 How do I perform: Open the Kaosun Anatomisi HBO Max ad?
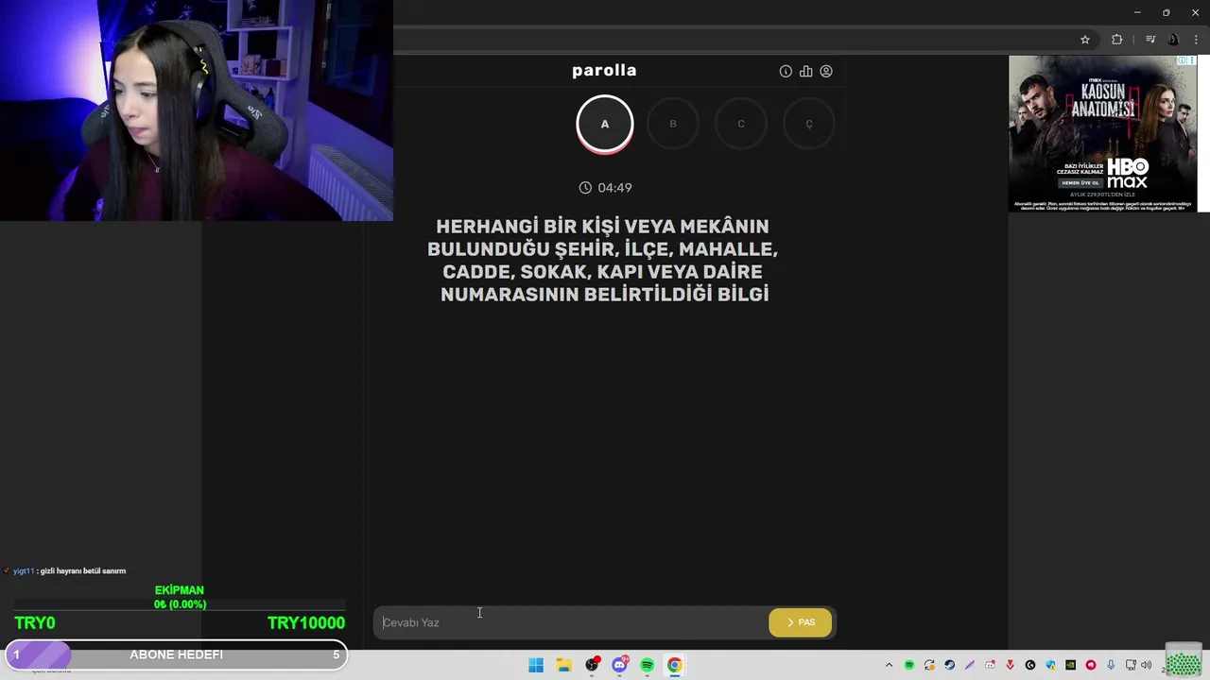tap(1102, 134)
